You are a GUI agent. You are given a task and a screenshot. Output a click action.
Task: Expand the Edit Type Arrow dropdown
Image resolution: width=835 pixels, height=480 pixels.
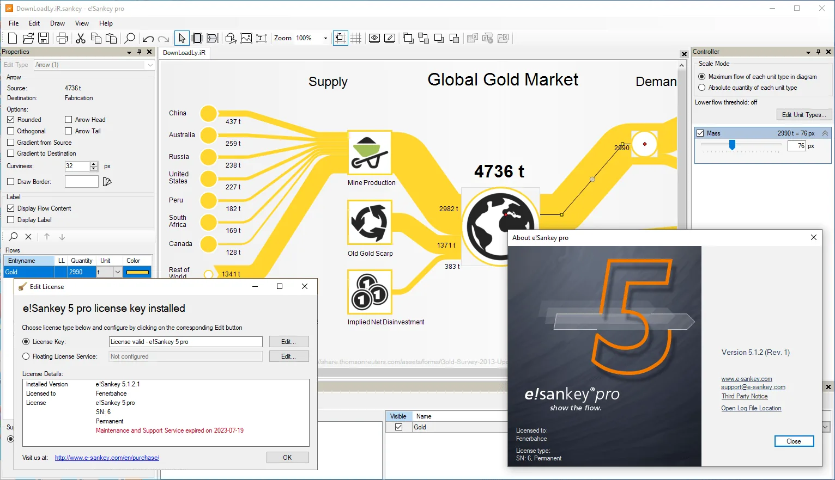(150, 65)
